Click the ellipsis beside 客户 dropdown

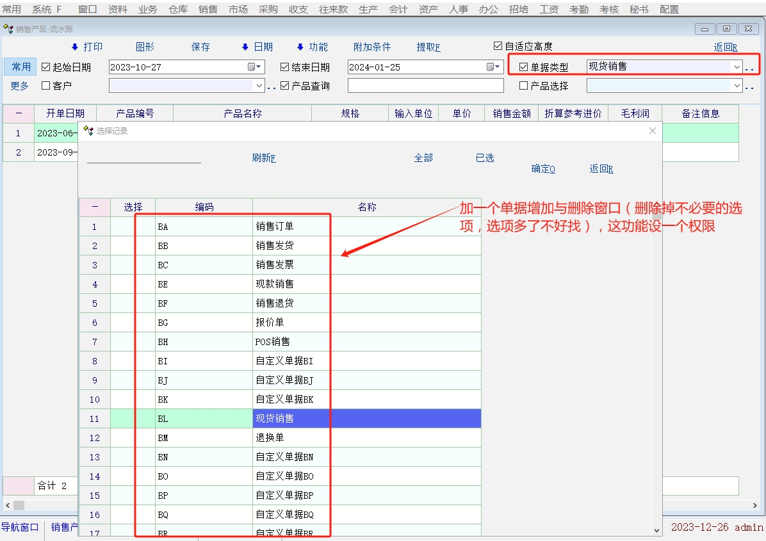(x=271, y=86)
